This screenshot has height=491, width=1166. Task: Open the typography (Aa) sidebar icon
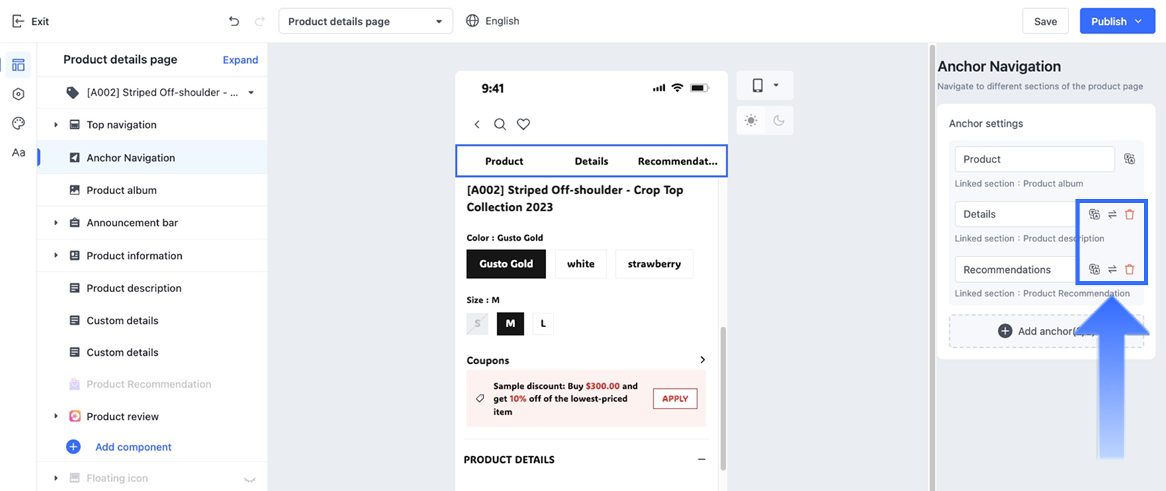tap(19, 153)
